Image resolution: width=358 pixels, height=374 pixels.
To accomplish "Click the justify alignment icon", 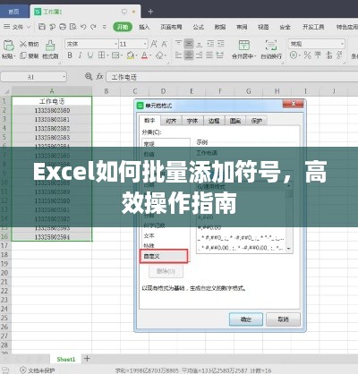I will 209,55.
